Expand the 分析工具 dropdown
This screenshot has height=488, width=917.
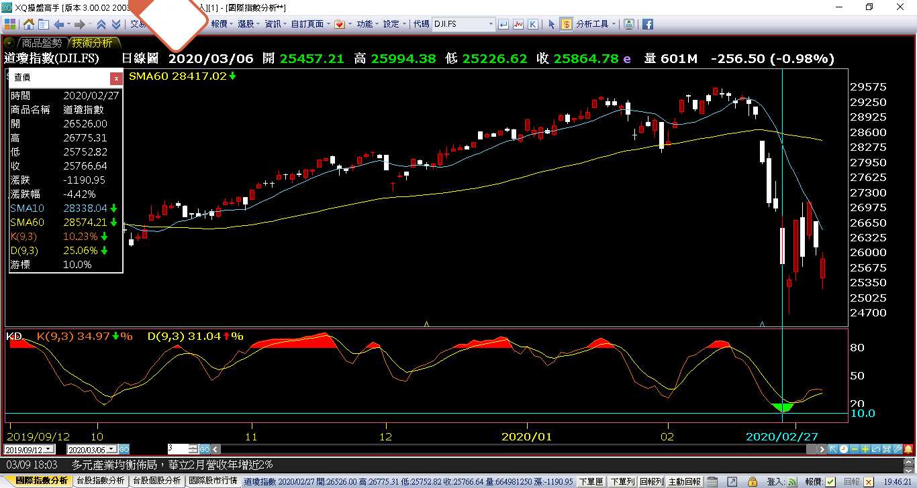pos(595,24)
